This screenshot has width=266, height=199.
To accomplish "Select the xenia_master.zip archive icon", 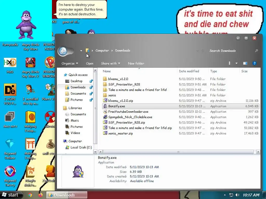I will 105,133.
